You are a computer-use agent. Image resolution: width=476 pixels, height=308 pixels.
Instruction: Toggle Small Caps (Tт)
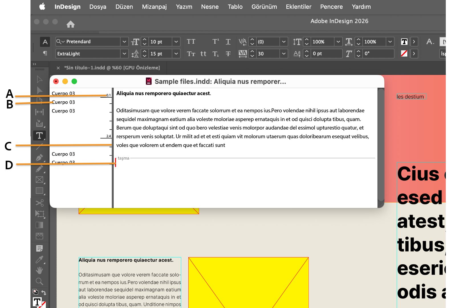pyautogui.click(x=191, y=54)
